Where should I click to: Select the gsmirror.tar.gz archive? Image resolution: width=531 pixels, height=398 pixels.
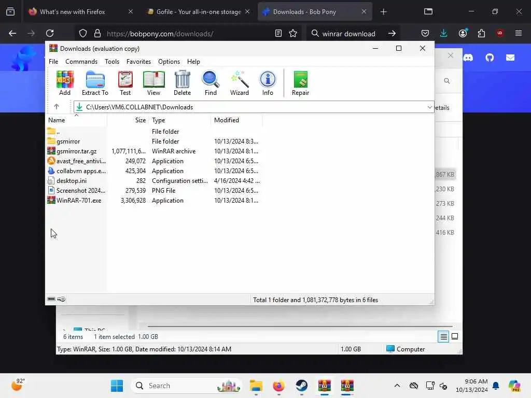click(154, 151)
